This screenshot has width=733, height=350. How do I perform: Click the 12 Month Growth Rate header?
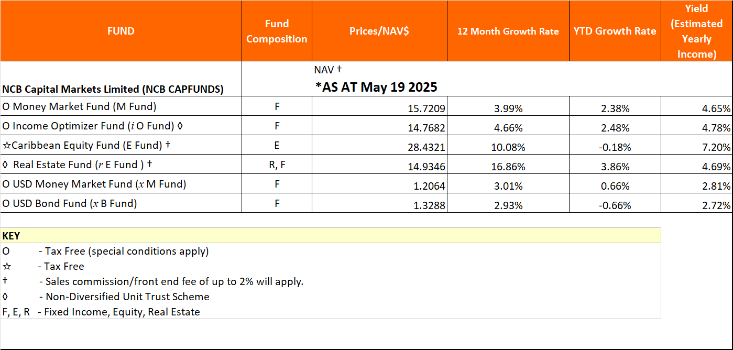(508, 31)
